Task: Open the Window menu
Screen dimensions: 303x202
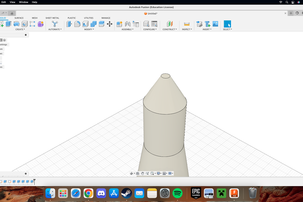Action: (x=23, y=2)
